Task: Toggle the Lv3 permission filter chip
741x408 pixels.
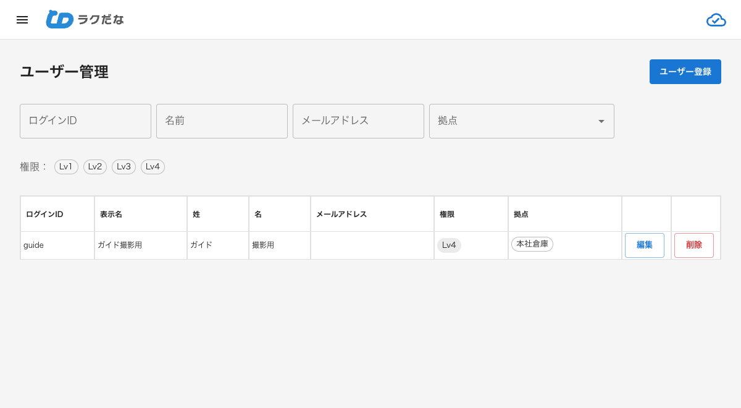Action: [x=124, y=167]
